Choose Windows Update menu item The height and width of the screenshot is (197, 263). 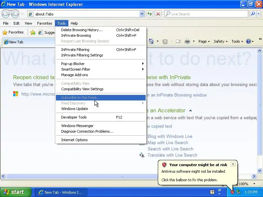click(x=101, y=109)
